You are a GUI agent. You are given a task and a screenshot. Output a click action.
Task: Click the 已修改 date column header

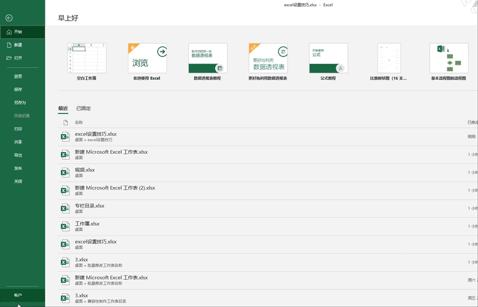click(x=473, y=122)
